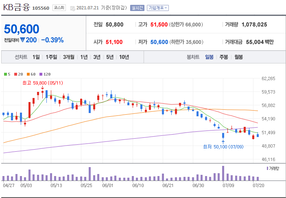Click the 59,573 price axis label
This screenshot has height=198, width=286.
(269, 92)
